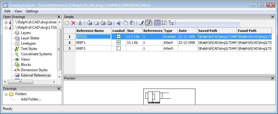Click the Reload xref icon with green arrow
278x114 pixels.
(x=89, y=23)
